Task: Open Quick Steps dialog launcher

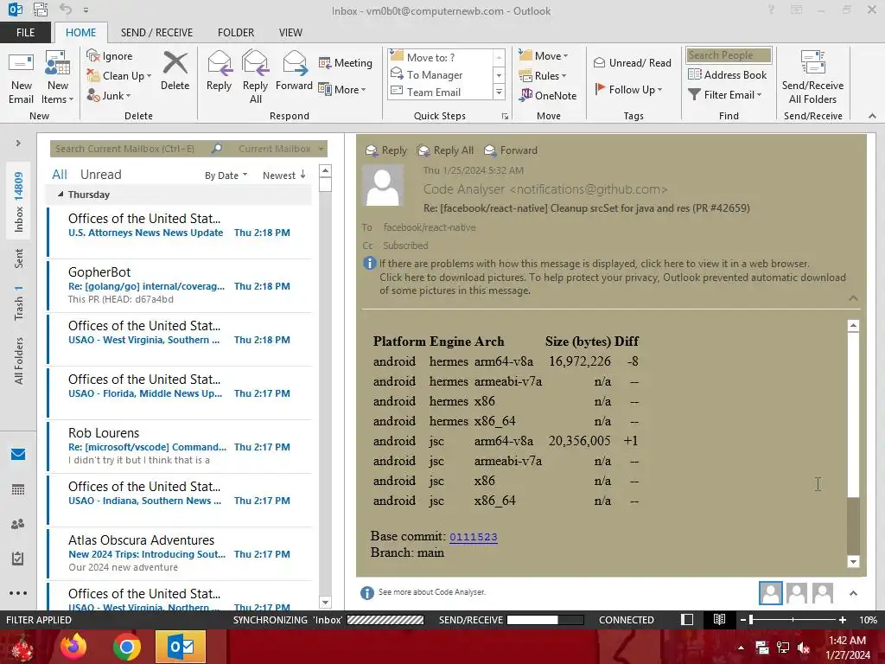Action: tap(505, 117)
